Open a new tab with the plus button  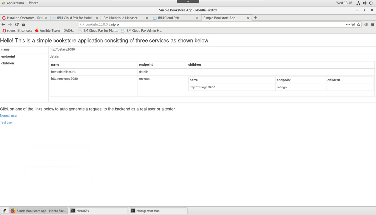255,18
